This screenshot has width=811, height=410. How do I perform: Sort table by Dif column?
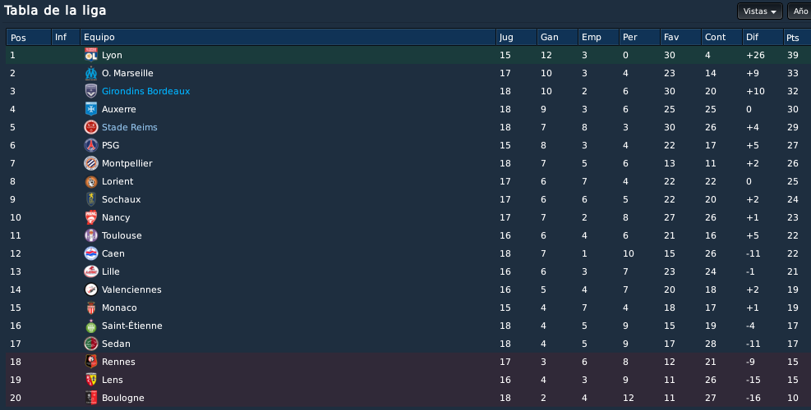point(763,37)
